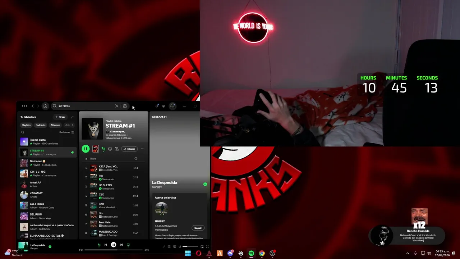This screenshot has width=460, height=259.
Task: Open 'CHILLING' playlist in library
Action: click(48, 173)
